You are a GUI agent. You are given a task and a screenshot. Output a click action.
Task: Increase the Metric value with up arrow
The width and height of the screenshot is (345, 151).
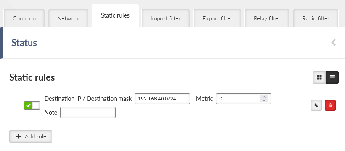click(x=264, y=97)
